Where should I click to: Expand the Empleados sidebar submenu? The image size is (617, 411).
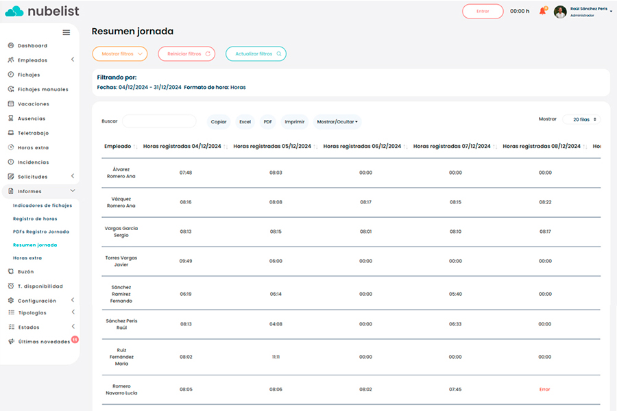[73, 60]
